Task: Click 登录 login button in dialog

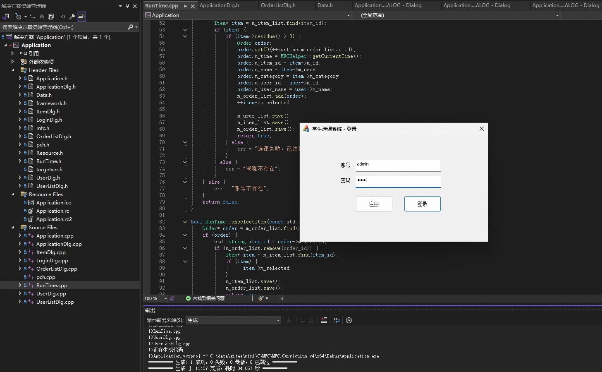Action: click(423, 204)
